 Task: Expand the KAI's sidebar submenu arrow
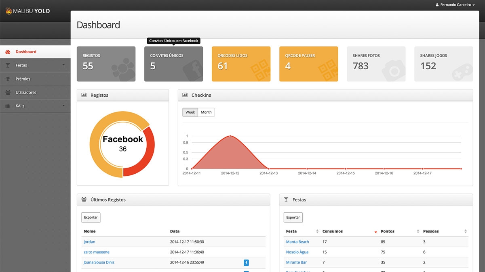tap(63, 106)
